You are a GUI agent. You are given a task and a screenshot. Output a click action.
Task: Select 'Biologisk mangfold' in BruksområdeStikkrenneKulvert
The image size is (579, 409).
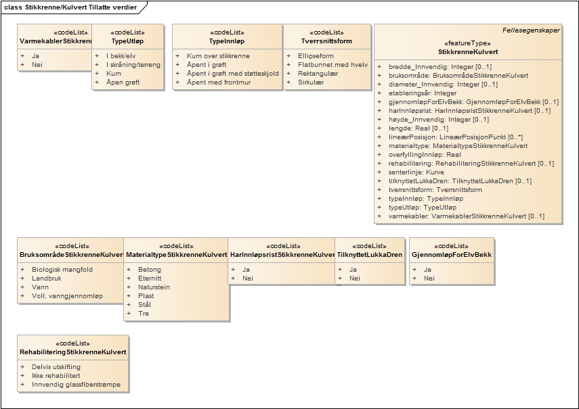pos(62,270)
